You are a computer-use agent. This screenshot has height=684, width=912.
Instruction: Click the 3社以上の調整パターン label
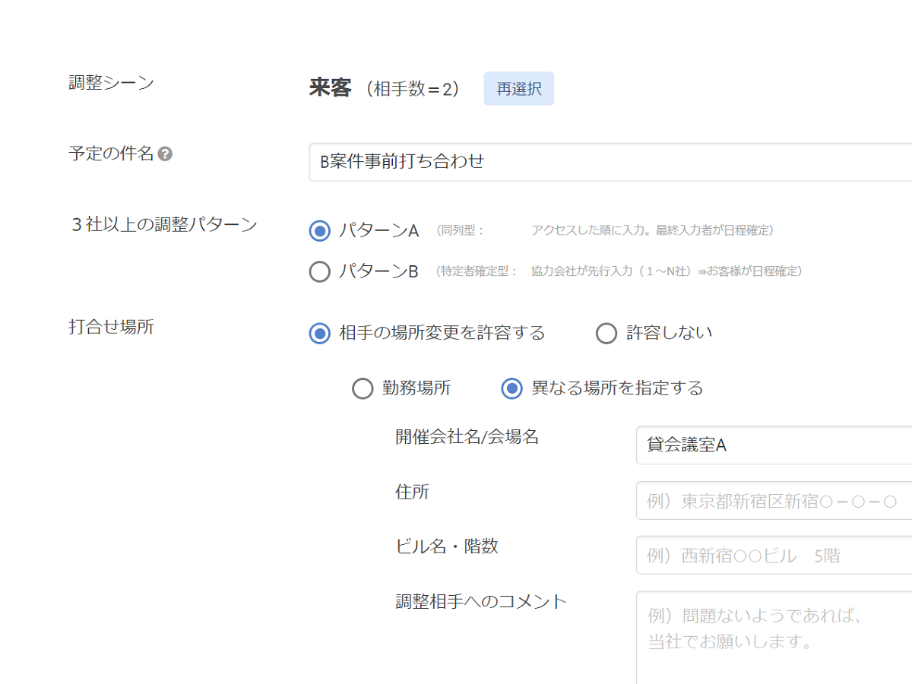pyautogui.click(x=163, y=224)
